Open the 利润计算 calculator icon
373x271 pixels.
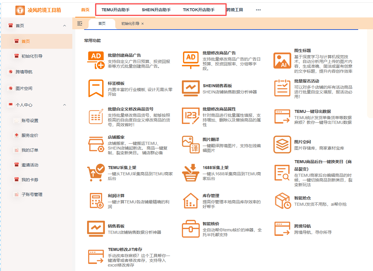point(96,200)
